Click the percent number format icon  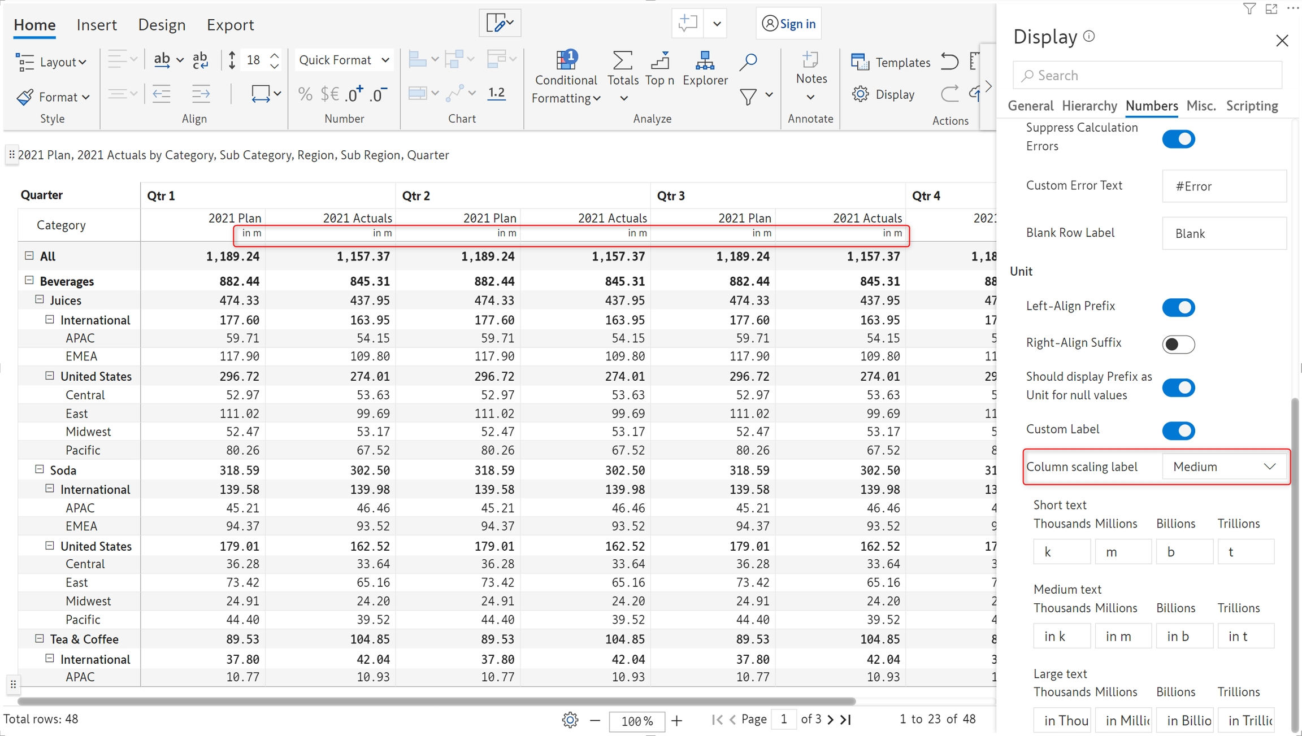coord(305,94)
